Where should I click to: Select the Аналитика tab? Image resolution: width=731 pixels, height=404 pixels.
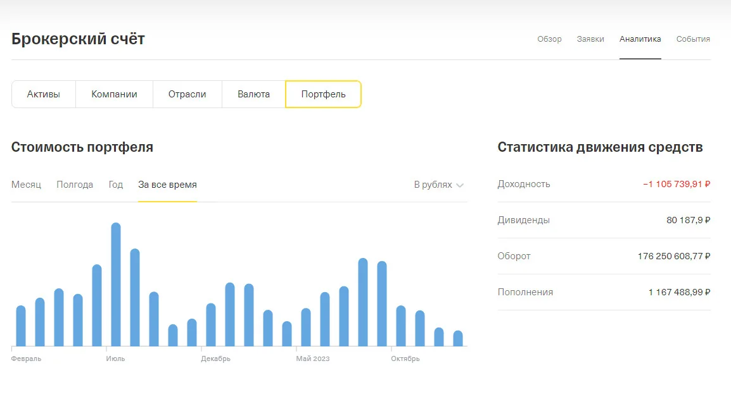pyautogui.click(x=640, y=39)
